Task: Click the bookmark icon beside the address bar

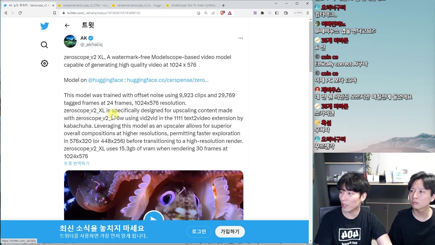Action: [54, 13]
